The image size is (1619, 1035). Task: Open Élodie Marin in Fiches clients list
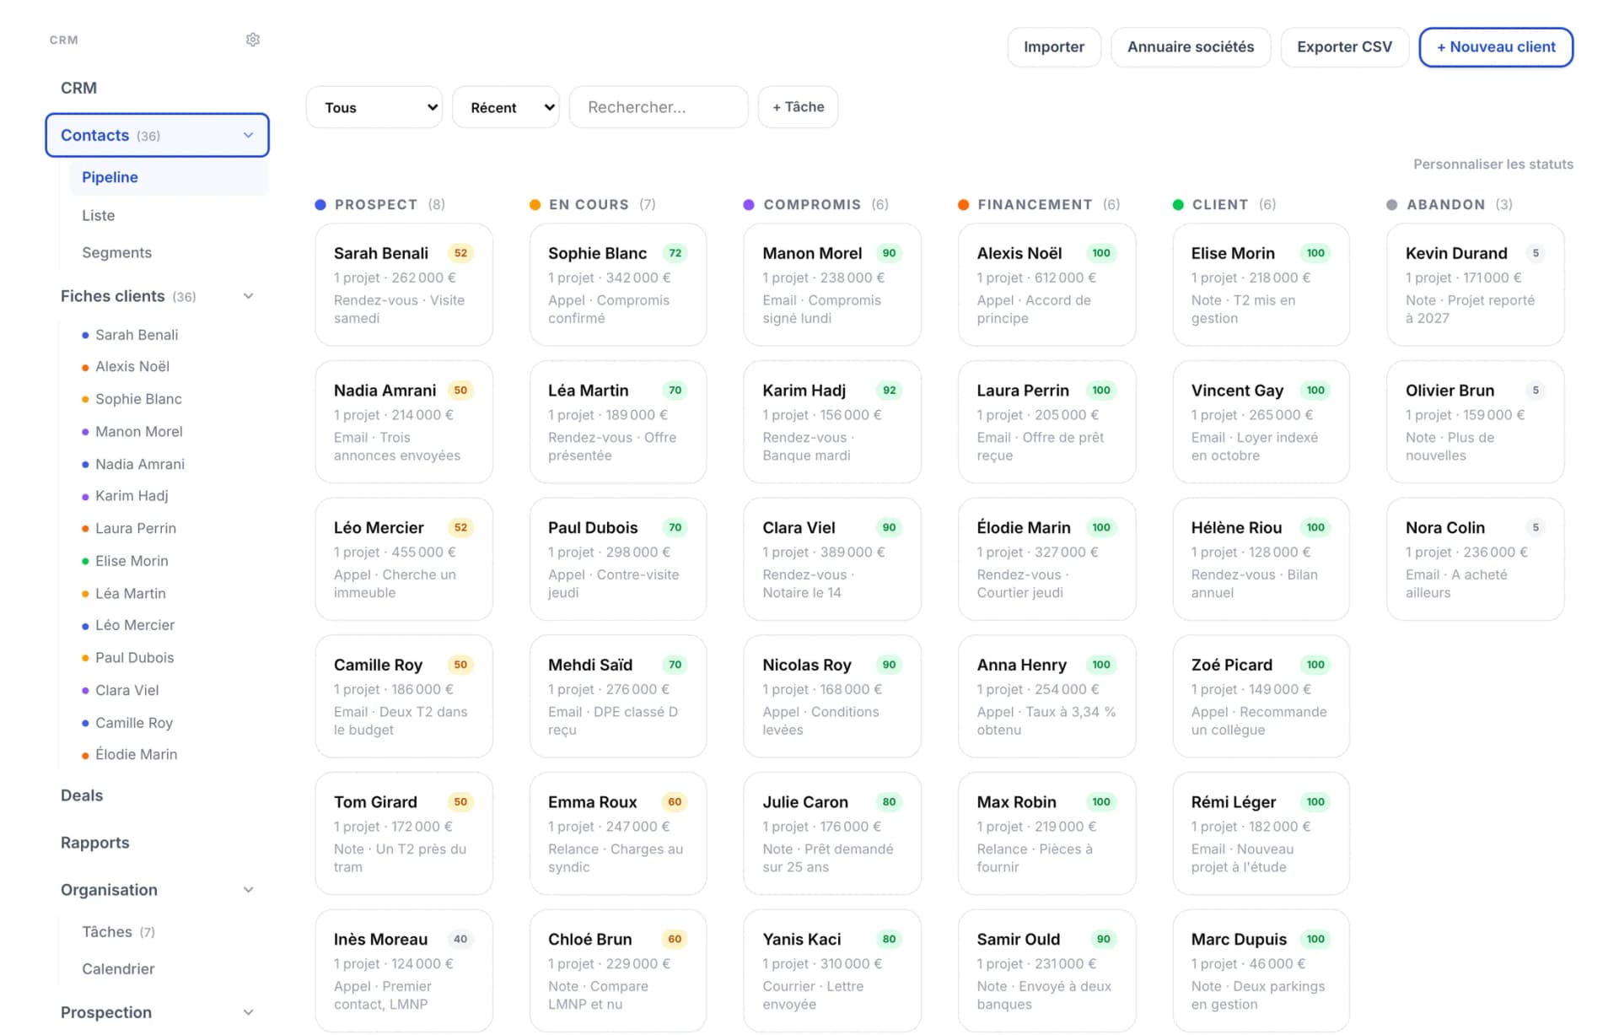pos(136,754)
